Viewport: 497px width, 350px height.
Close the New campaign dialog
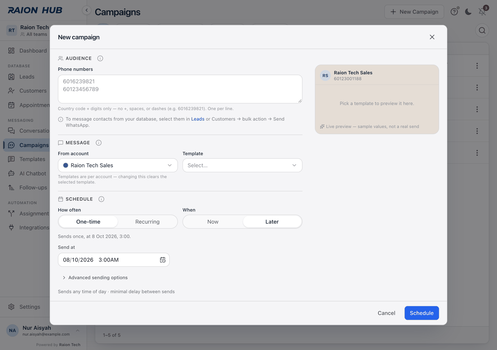[432, 37]
